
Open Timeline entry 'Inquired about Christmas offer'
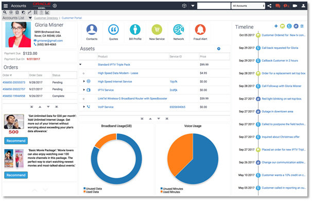pos(281,137)
